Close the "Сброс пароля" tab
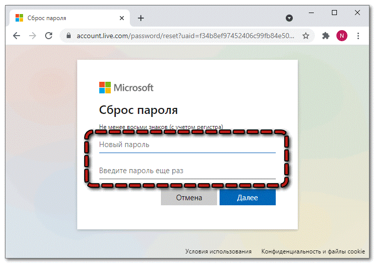 [x=122, y=18]
